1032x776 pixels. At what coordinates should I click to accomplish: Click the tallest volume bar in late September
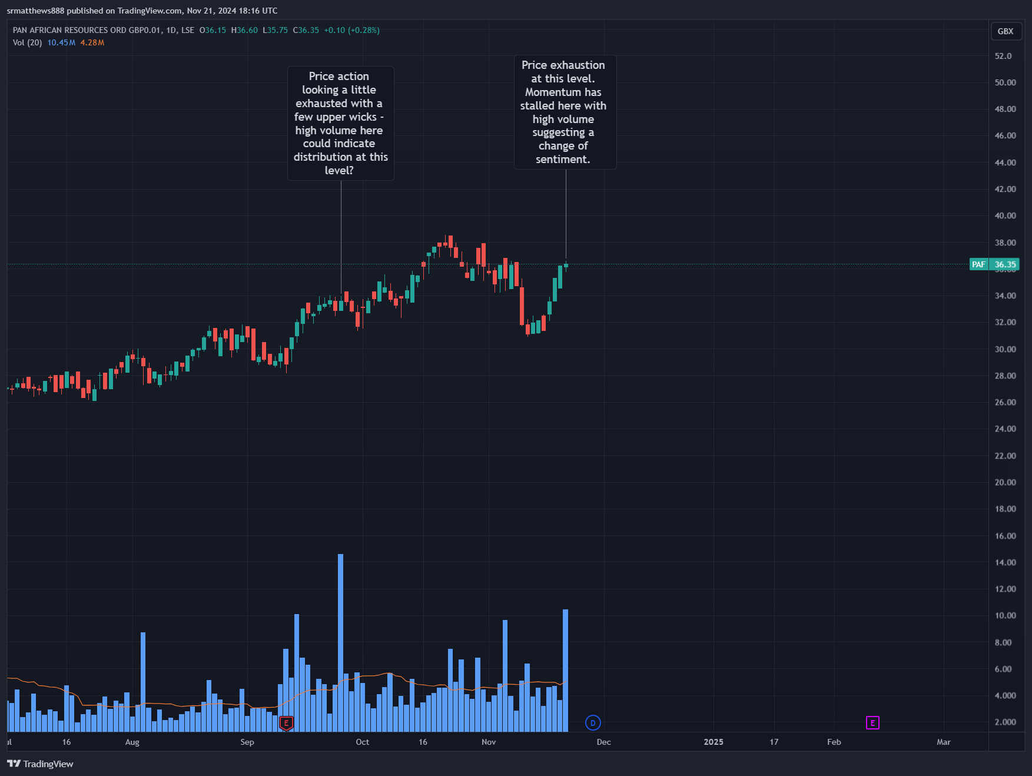pyautogui.click(x=340, y=642)
